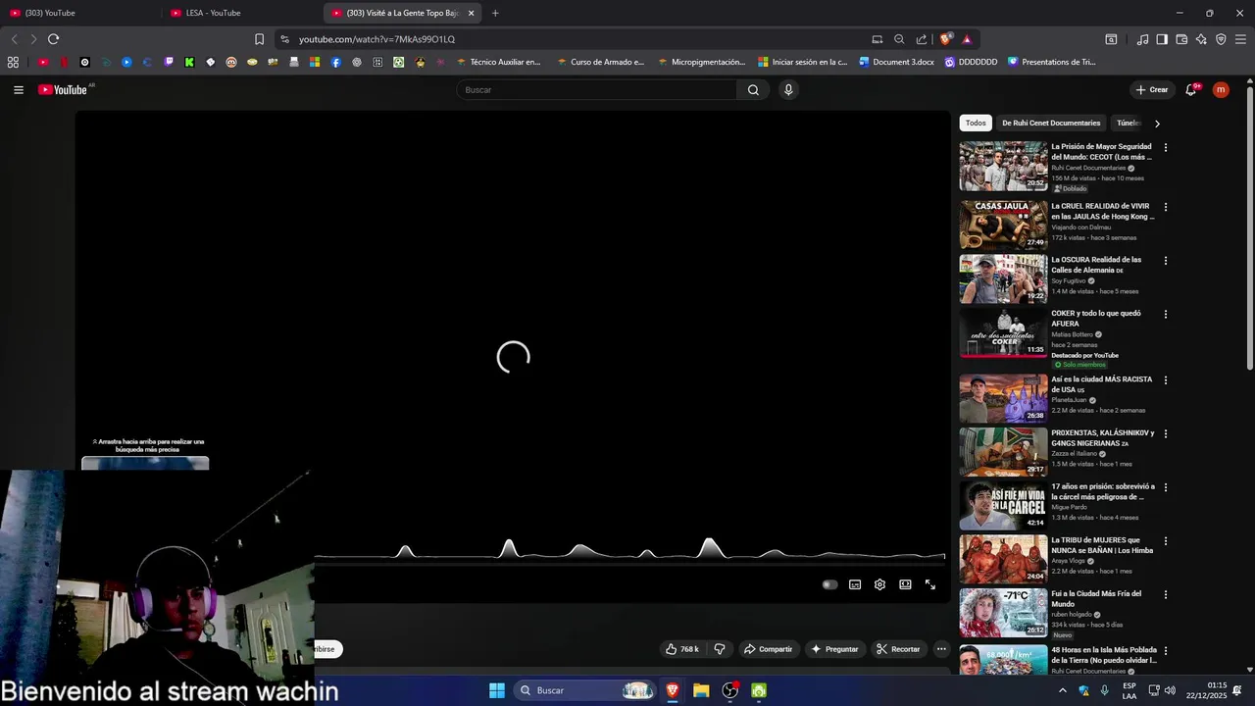Open the Brave Shields lion icon

(945, 39)
